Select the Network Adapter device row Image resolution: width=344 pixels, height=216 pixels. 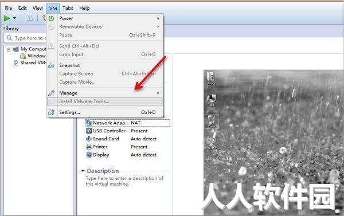pos(127,123)
